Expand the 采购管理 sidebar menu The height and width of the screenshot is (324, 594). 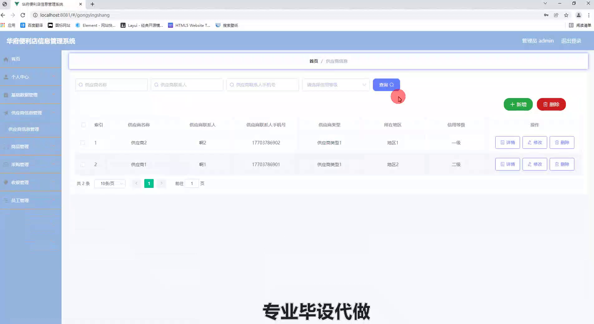(x=31, y=164)
